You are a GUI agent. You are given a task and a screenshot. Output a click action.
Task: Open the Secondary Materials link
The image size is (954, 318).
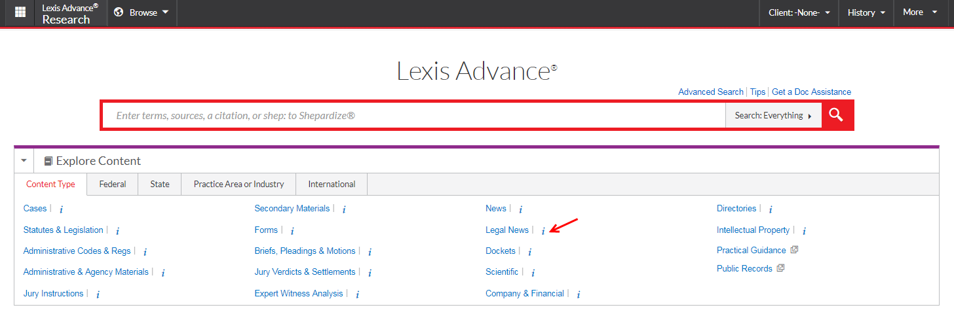tap(292, 209)
